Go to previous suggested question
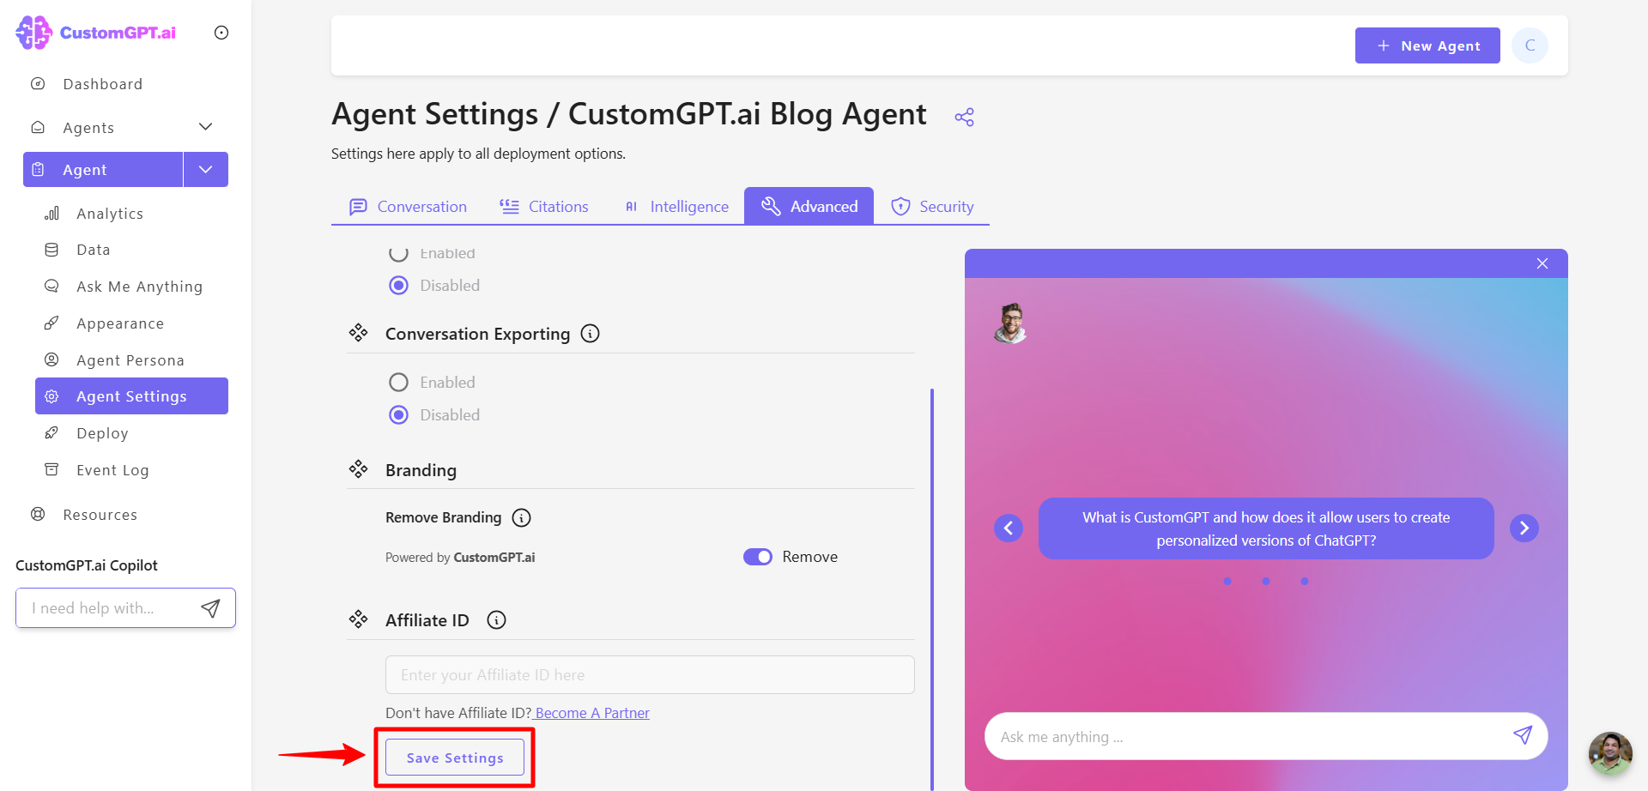 click(1009, 528)
